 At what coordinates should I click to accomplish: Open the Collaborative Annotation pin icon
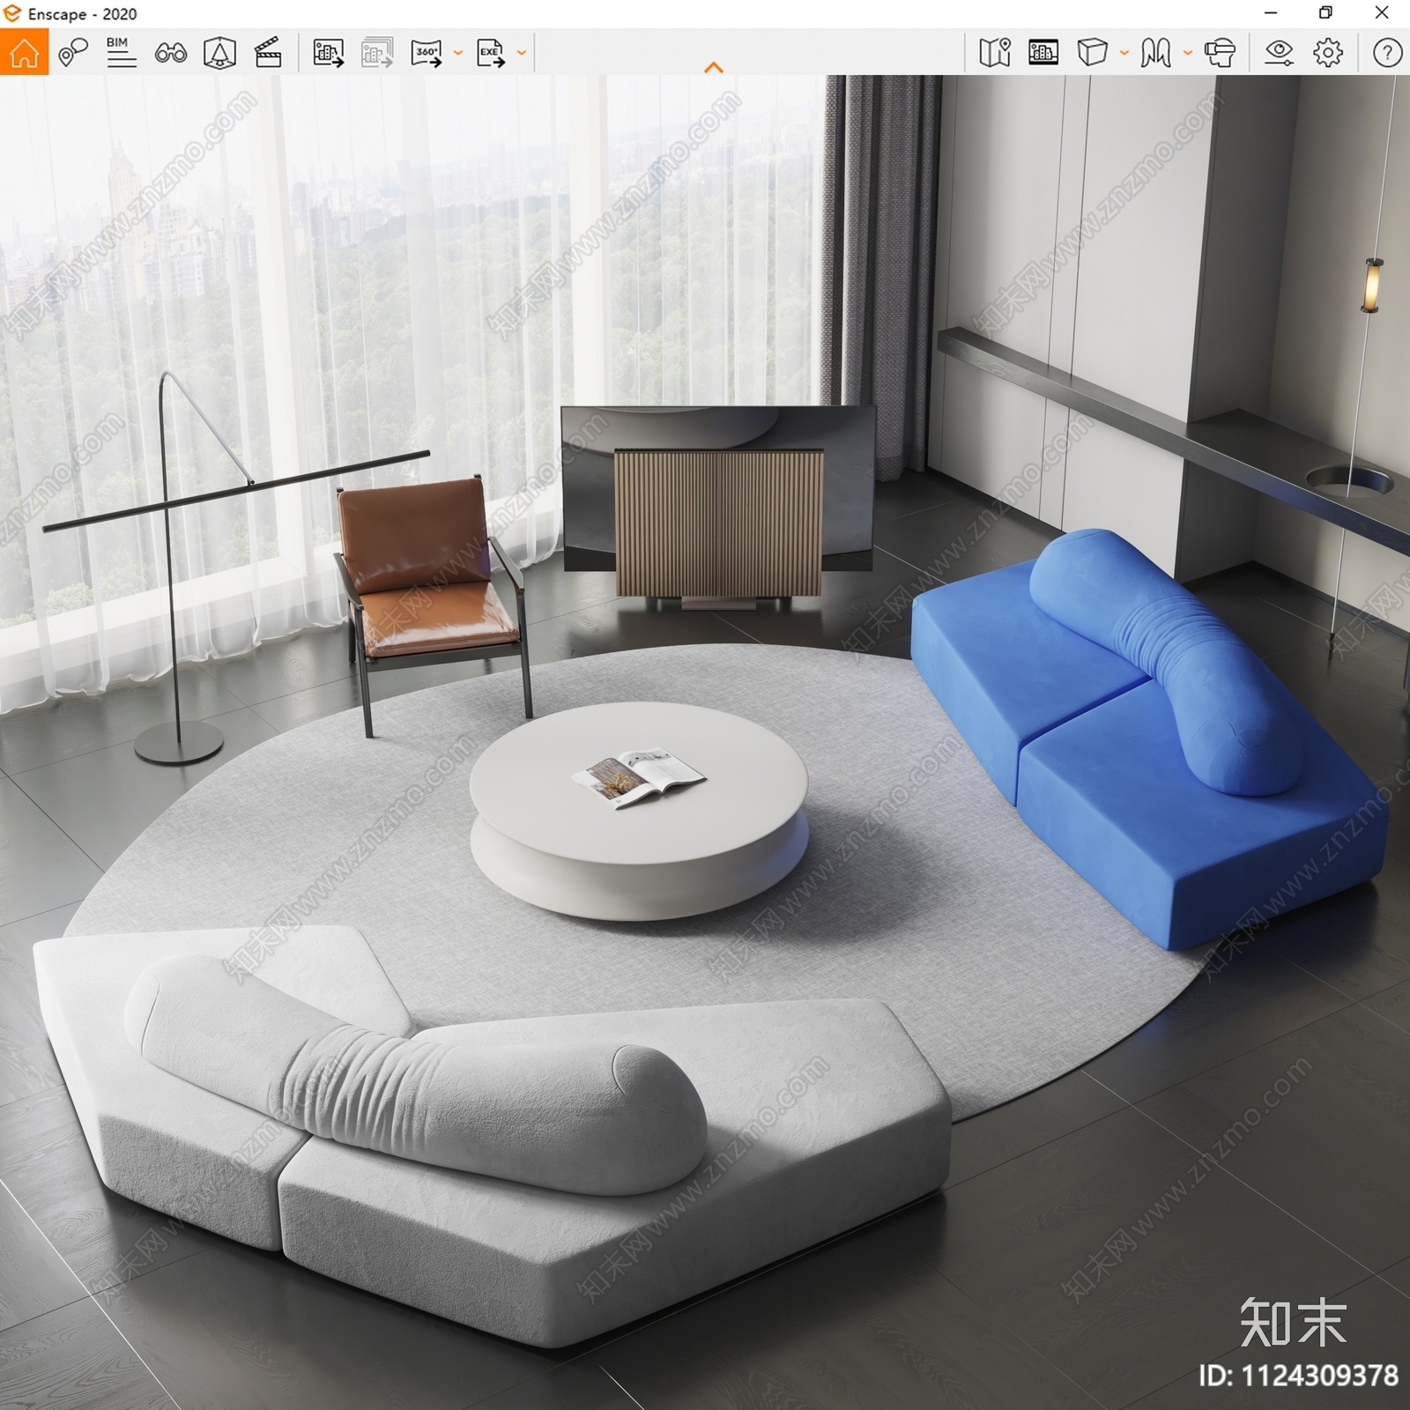73,53
